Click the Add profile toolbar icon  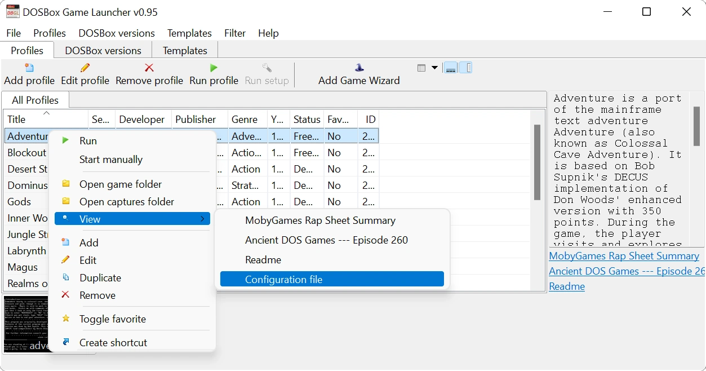point(29,68)
